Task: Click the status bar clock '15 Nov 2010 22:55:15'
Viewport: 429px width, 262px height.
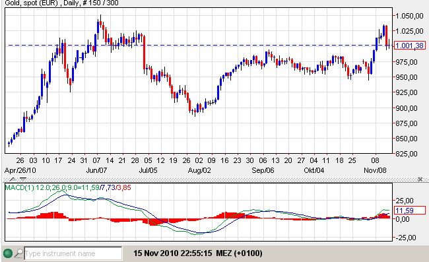Action: tap(173, 253)
